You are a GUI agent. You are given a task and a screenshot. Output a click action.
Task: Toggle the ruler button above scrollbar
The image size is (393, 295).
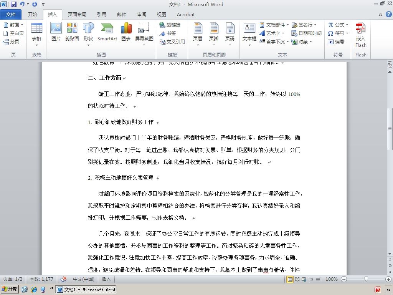[x=390, y=65]
